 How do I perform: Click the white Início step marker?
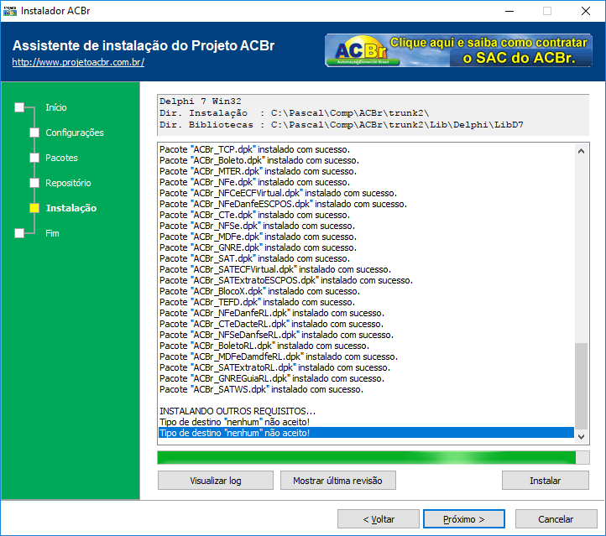click(x=19, y=107)
